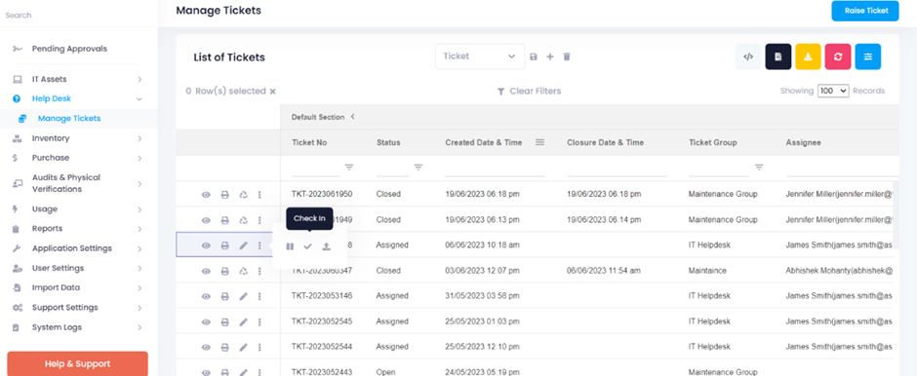The image size is (917, 376).
Task: Print ticket TKT-2023052545
Action: tap(224, 321)
